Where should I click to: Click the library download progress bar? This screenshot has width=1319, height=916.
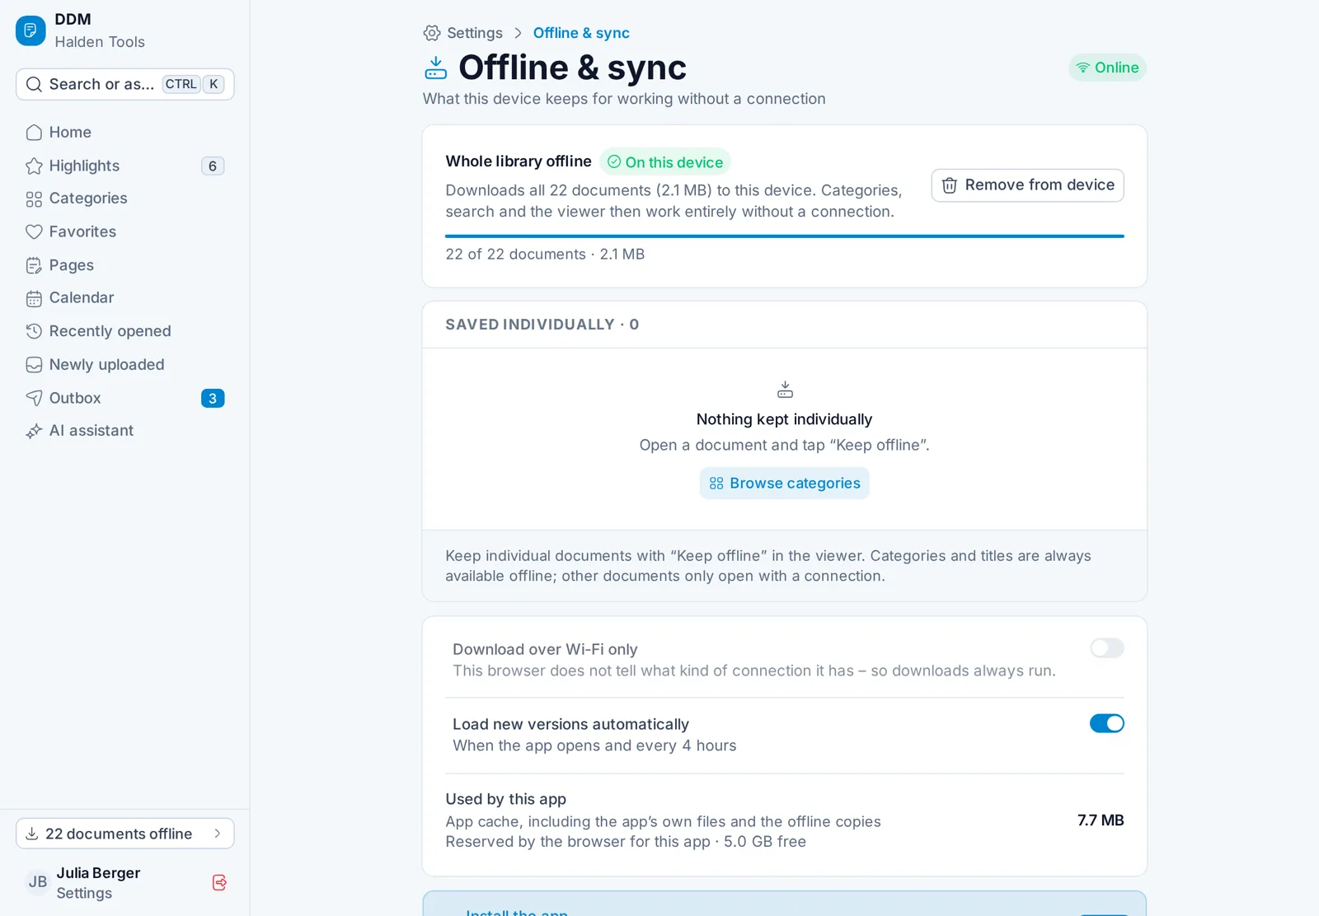[784, 236]
